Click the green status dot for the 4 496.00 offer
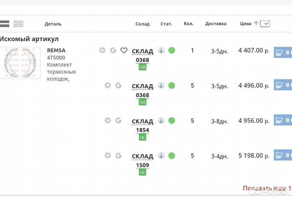Screen dimensions: 292x200 point(172,85)
